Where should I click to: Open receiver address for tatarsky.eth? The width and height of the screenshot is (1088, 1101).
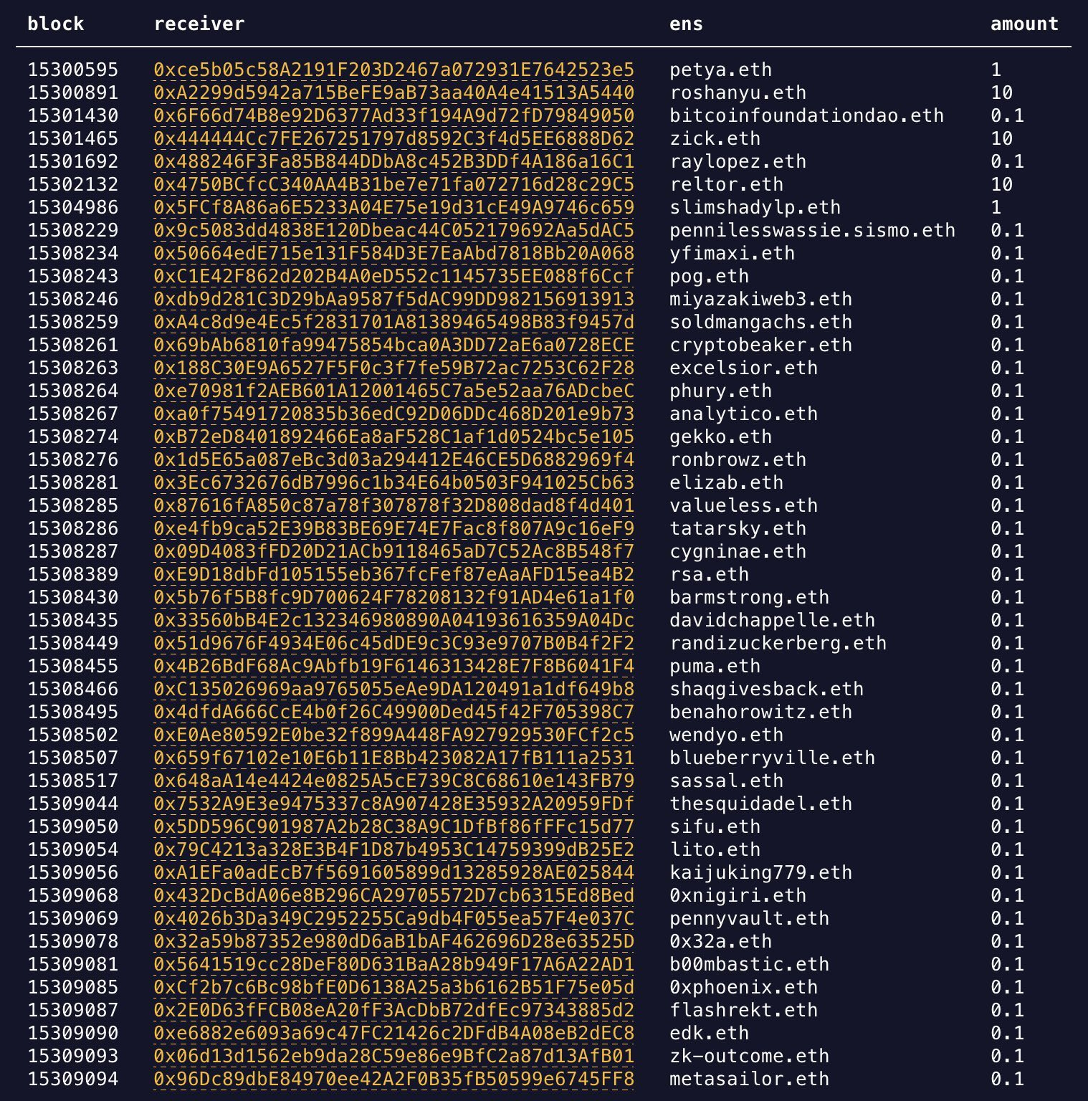(x=394, y=528)
